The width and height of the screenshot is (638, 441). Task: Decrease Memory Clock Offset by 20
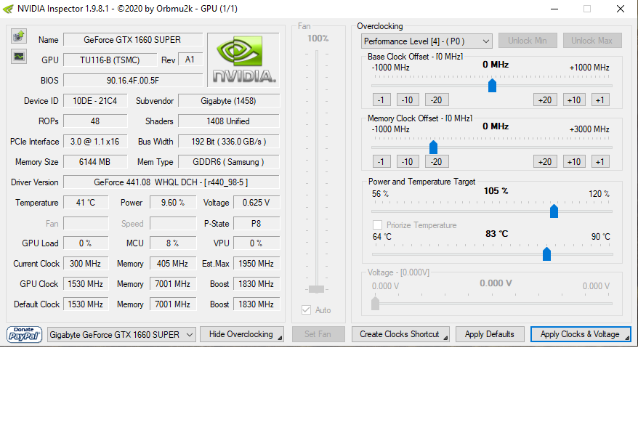click(437, 161)
